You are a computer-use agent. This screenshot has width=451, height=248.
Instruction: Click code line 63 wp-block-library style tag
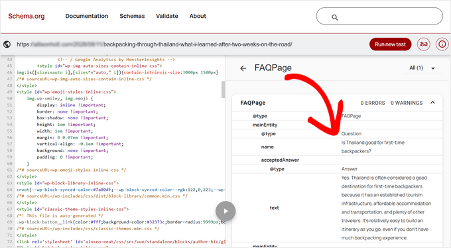68,183
